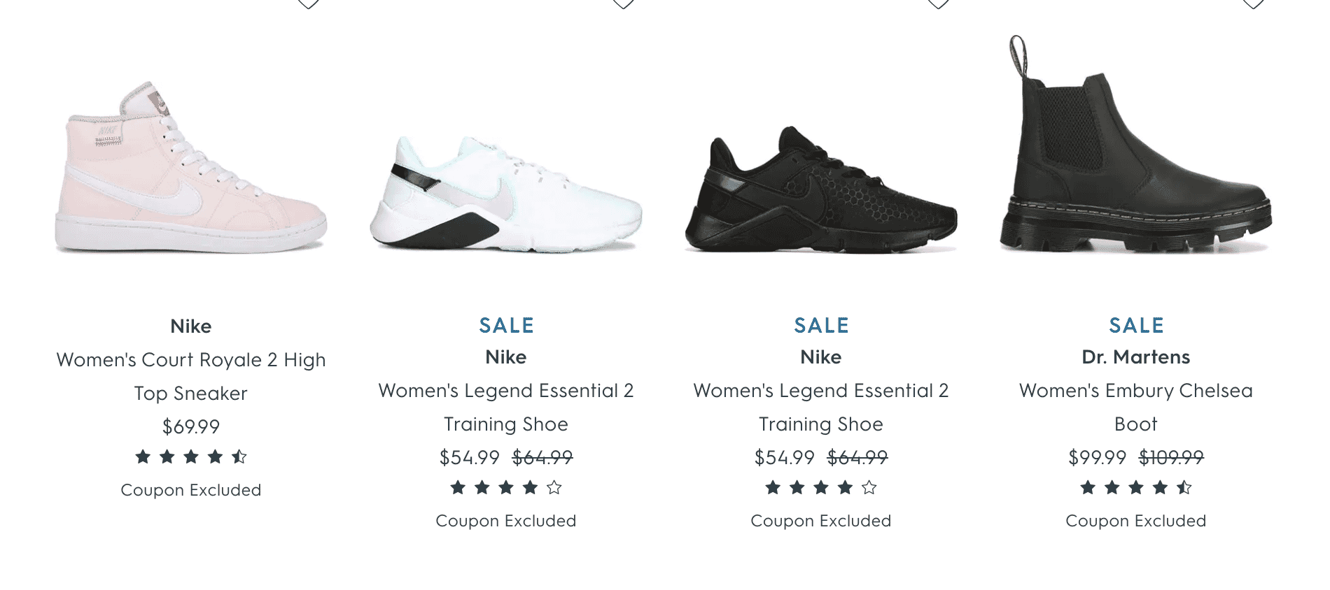Toggle the heart above the white Nike training shoe
The height and width of the screenshot is (590, 1330).
[x=623, y=3]
